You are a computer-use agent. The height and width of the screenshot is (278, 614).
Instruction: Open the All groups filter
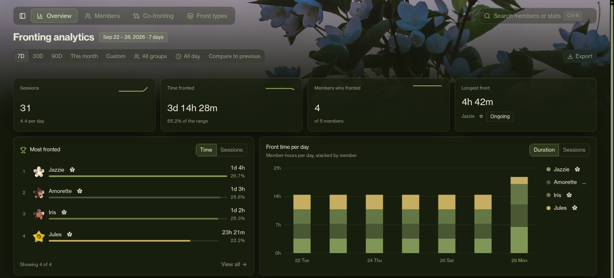pyautogui.click(x=151, y=56)
